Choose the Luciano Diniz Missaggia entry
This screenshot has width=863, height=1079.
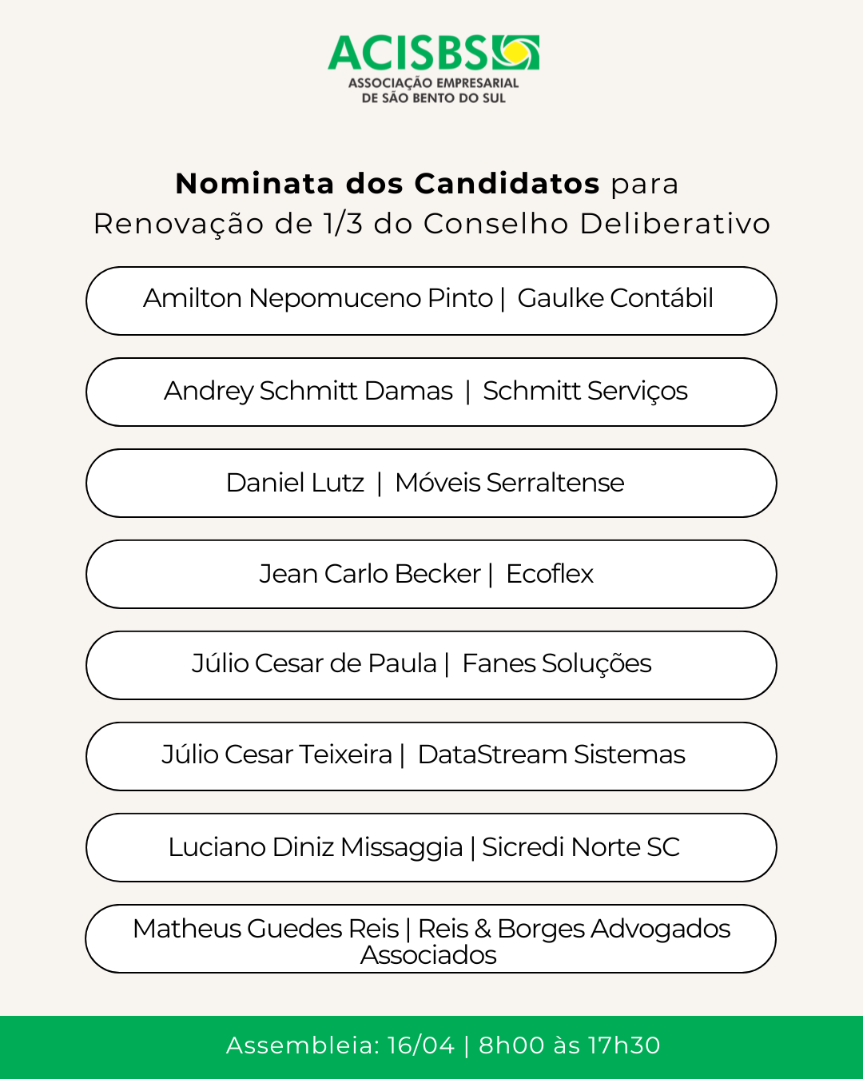click(x=316, y=847)
